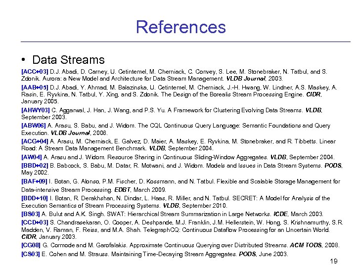This screenshot has width=356, height=267.
Task: Click 'June 2003' in the CS03 entry
Action: pyautogui.click(x=273, y=254)
